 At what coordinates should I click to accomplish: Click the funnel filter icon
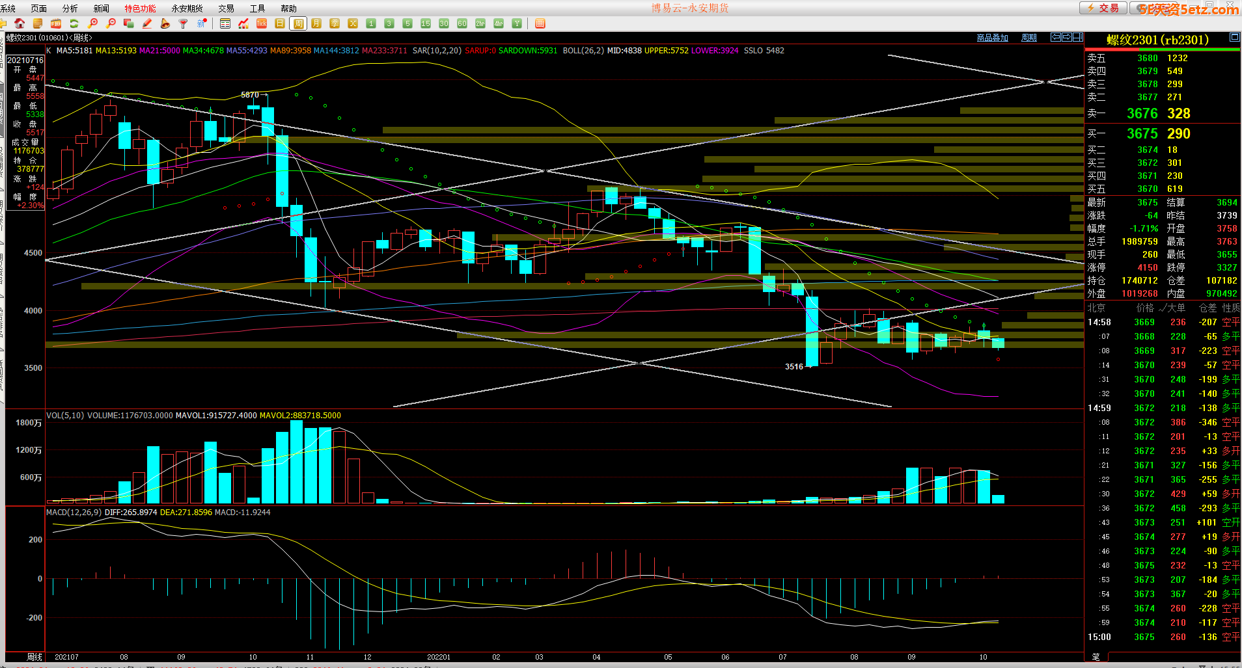pyautogui.click(x=184, y=23)
